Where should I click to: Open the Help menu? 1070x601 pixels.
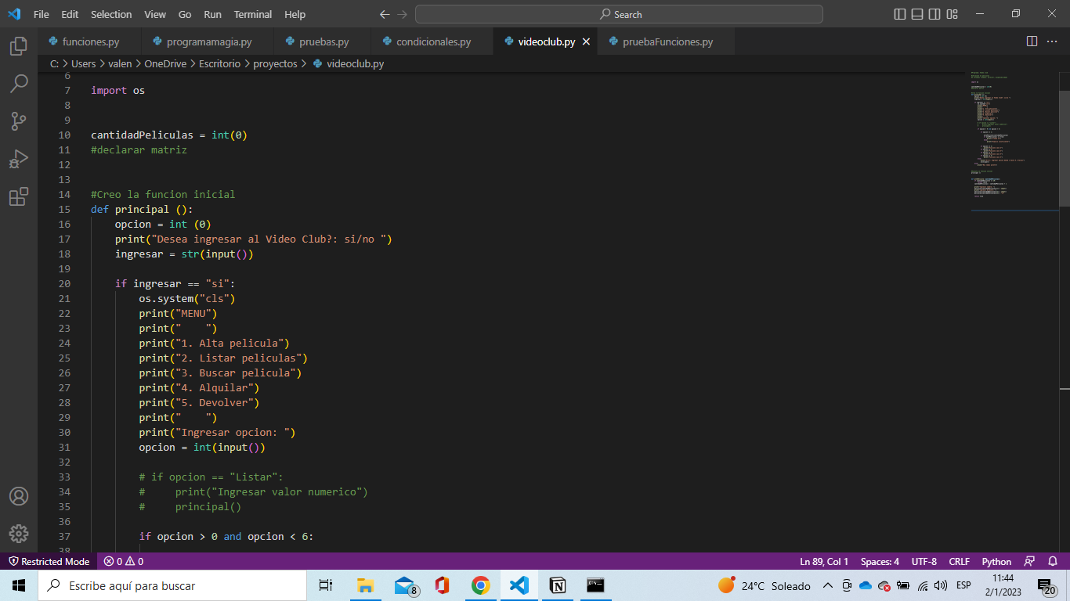295,14
